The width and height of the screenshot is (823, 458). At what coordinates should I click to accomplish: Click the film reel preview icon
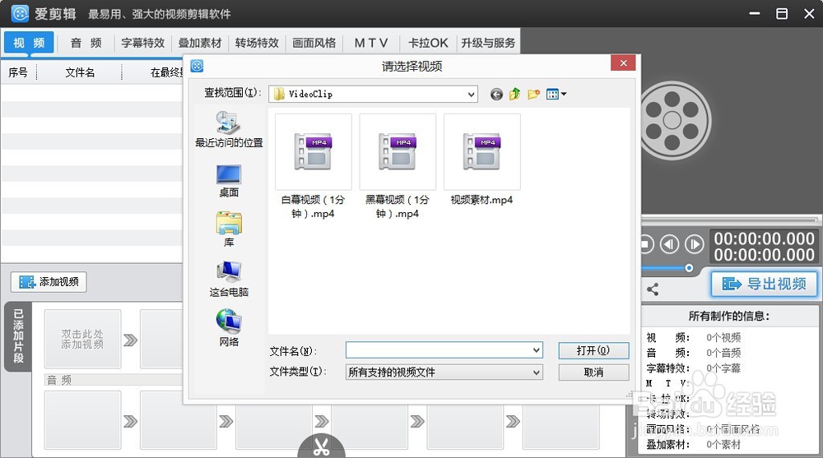[672, 120]
